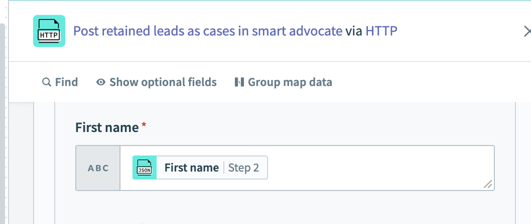
Task: Click the Group map data icon
Action: (x=239, y=82)
